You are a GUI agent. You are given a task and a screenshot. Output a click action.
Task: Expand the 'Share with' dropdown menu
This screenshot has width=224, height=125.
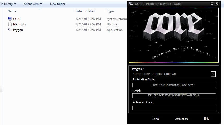coord(33,4)
